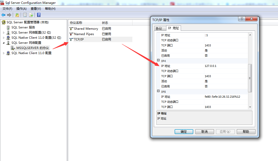Click the Export list toolbar icon
Screen dimensions: 278x161
[31, 15]
